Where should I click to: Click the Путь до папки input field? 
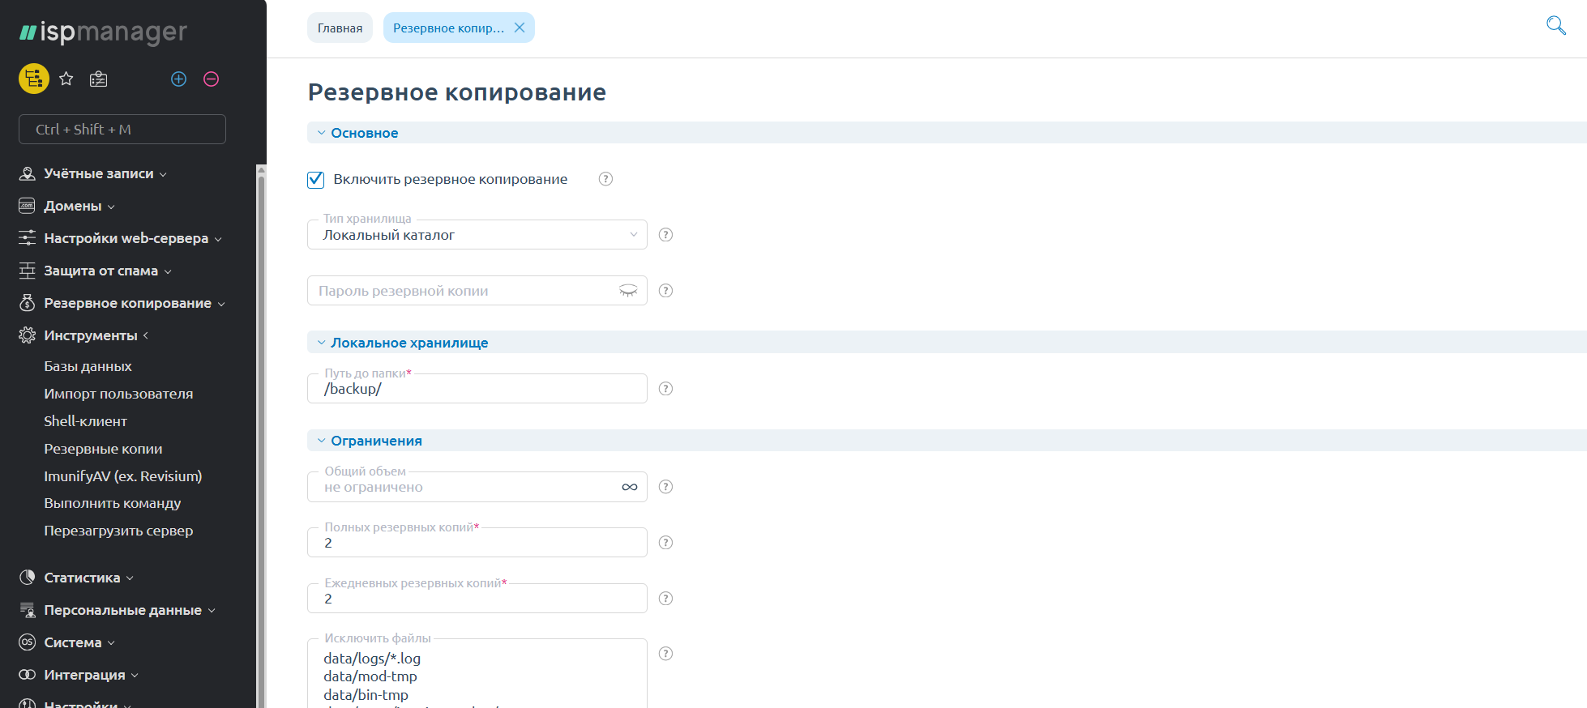477,390
